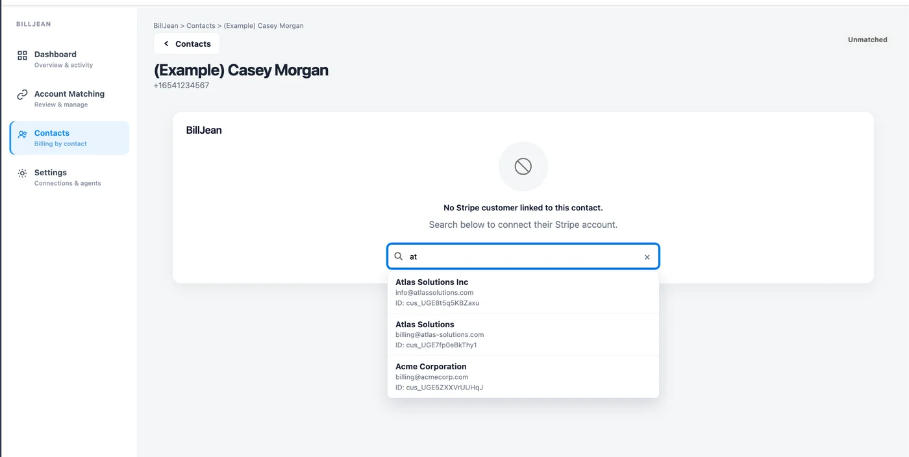Image resolution: width=909 pixels, height=457 pixels.
Task: Open Dashboard in the sidebar
Action: [69, 59]
